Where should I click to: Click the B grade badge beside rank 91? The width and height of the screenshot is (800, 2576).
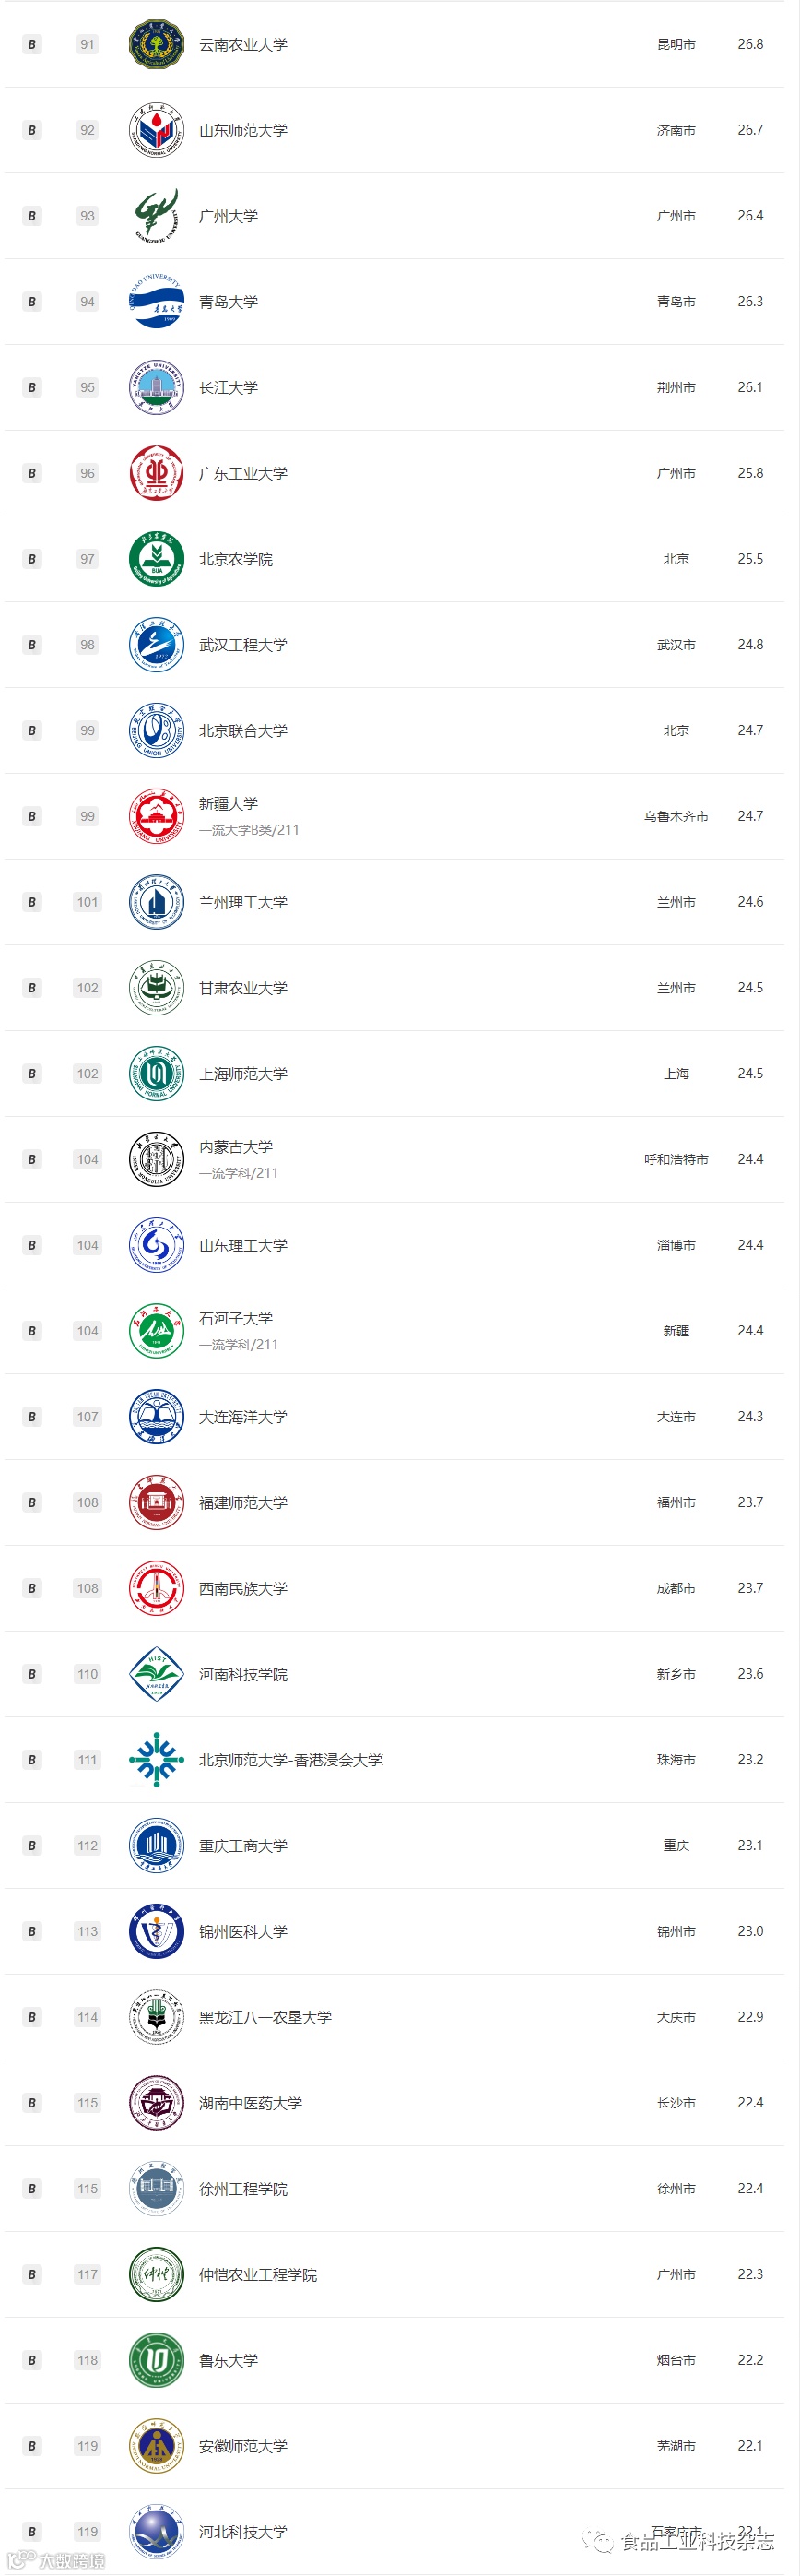pyautogui.click(x=32, y=44)
